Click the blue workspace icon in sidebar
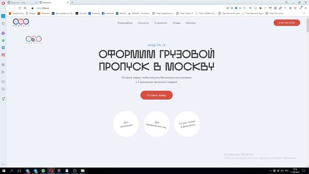Viewport: 309px width, 174px height. 3,16
